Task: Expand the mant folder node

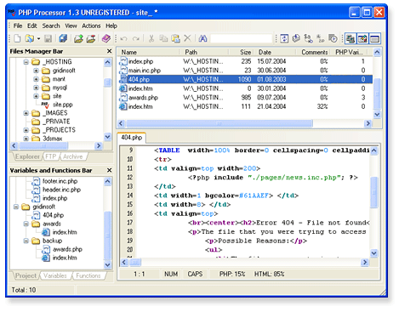Action: [x=36, y=79]
